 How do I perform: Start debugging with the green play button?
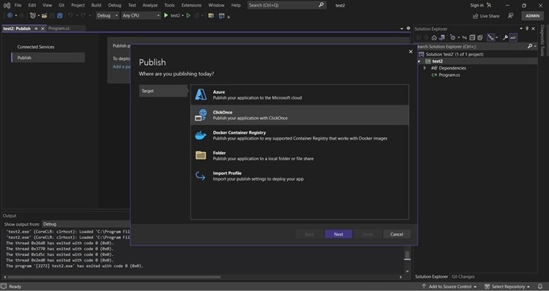click(x=166, y=16)
